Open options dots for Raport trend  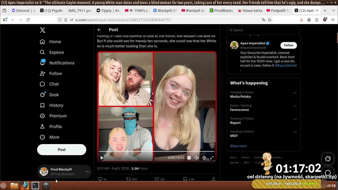[295, 119]
